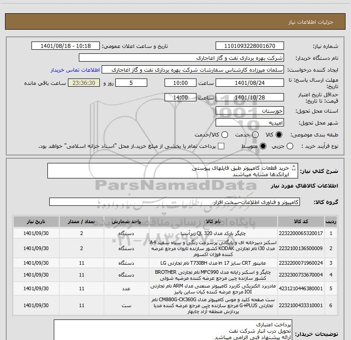Toggle the Islamic treasury payment checkbox
The image size is (351, 340).
pos(221,146)
